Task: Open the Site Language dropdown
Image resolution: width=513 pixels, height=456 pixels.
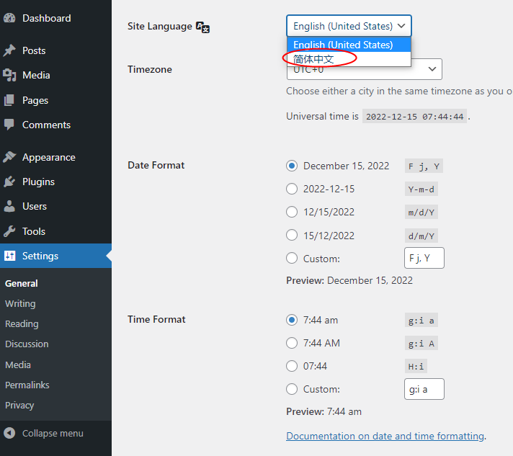Action: click(349, 26)
